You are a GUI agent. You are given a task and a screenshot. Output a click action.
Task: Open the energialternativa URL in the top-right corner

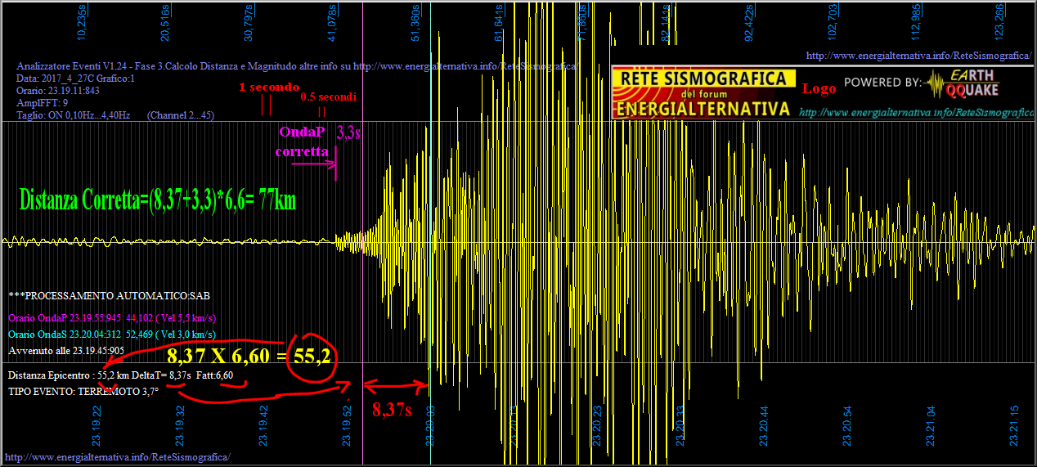(x=918, y=56)
